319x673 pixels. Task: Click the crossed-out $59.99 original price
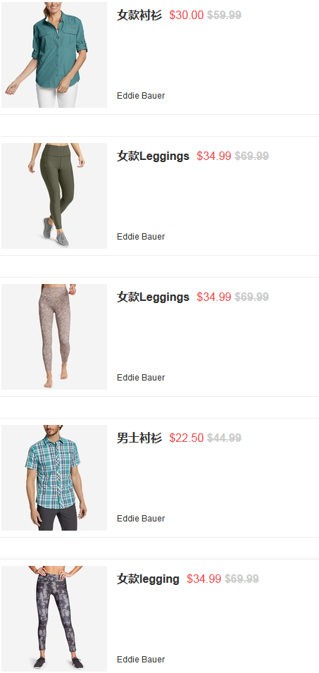(x=224, y=15)
